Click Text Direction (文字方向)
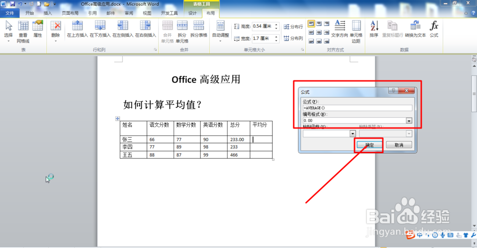The height and width of the screenshot is (248, 477). click(340, 29)
